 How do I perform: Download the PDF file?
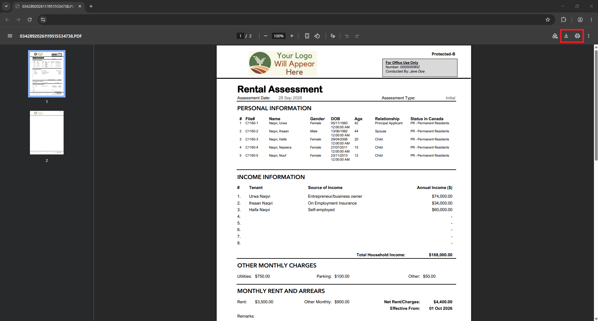[x=566, y=36]
